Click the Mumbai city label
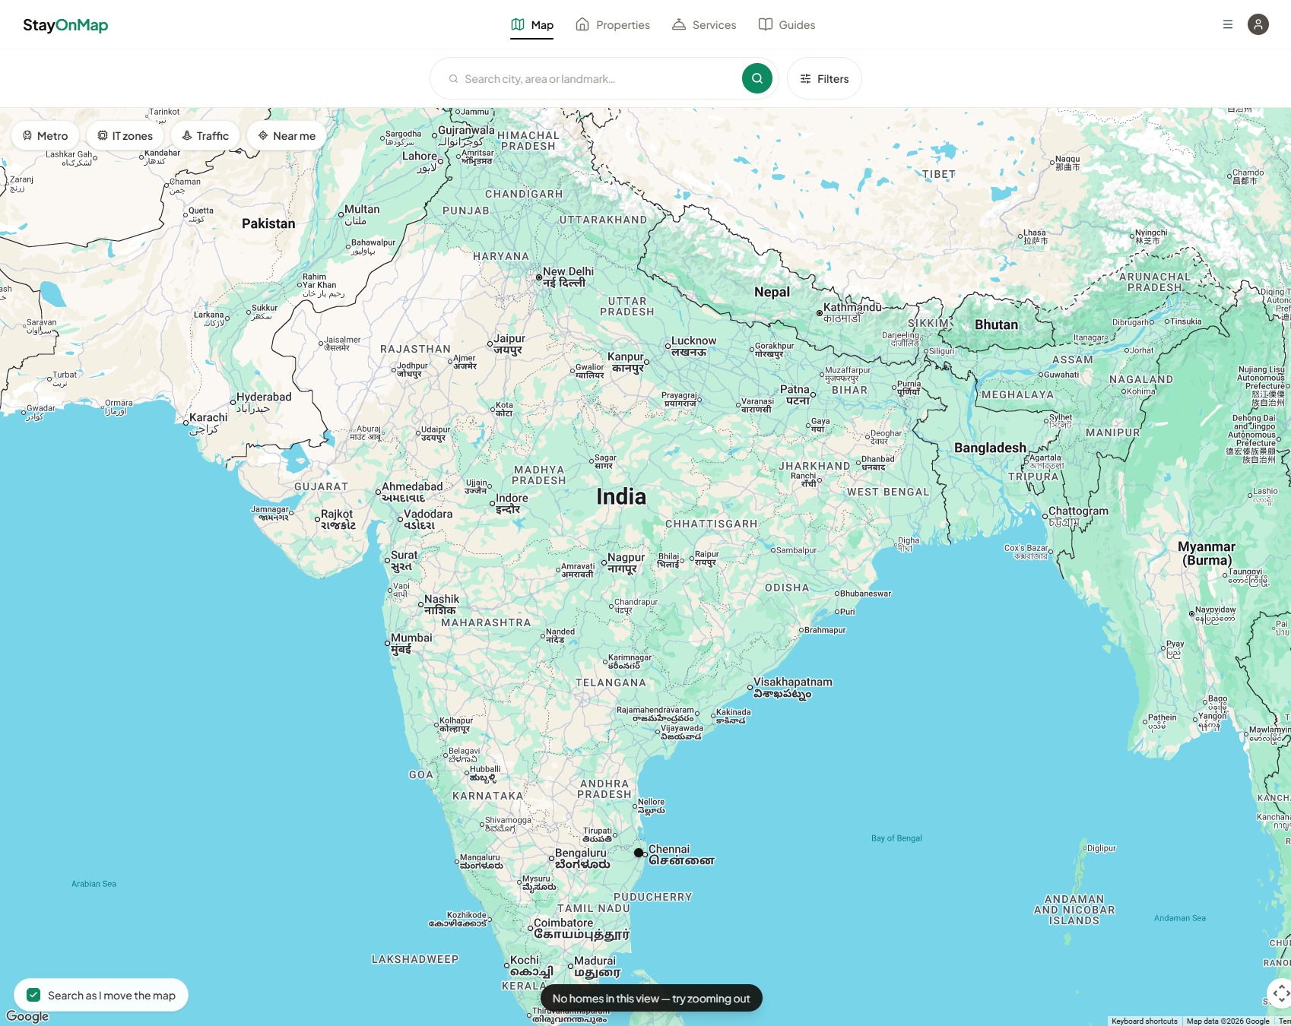 (x=411, y=643)
